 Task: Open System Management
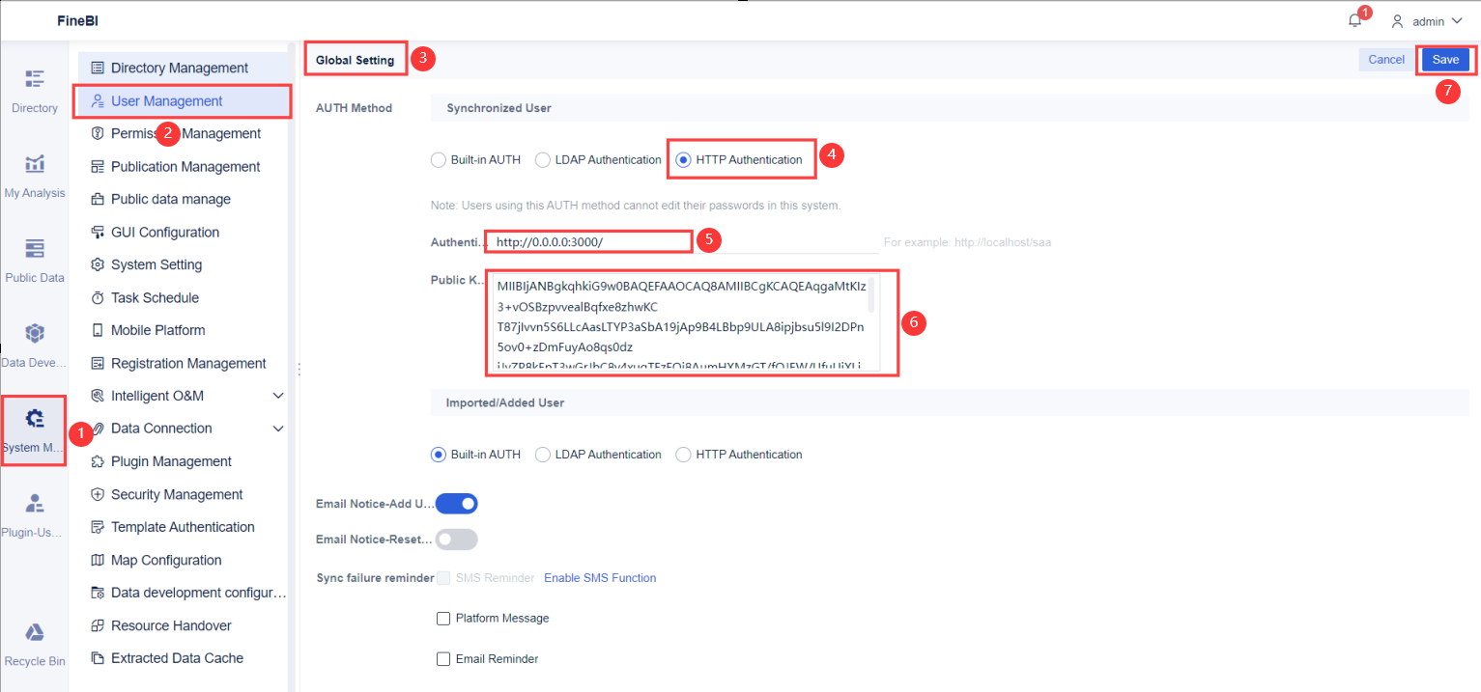(34, 431)
